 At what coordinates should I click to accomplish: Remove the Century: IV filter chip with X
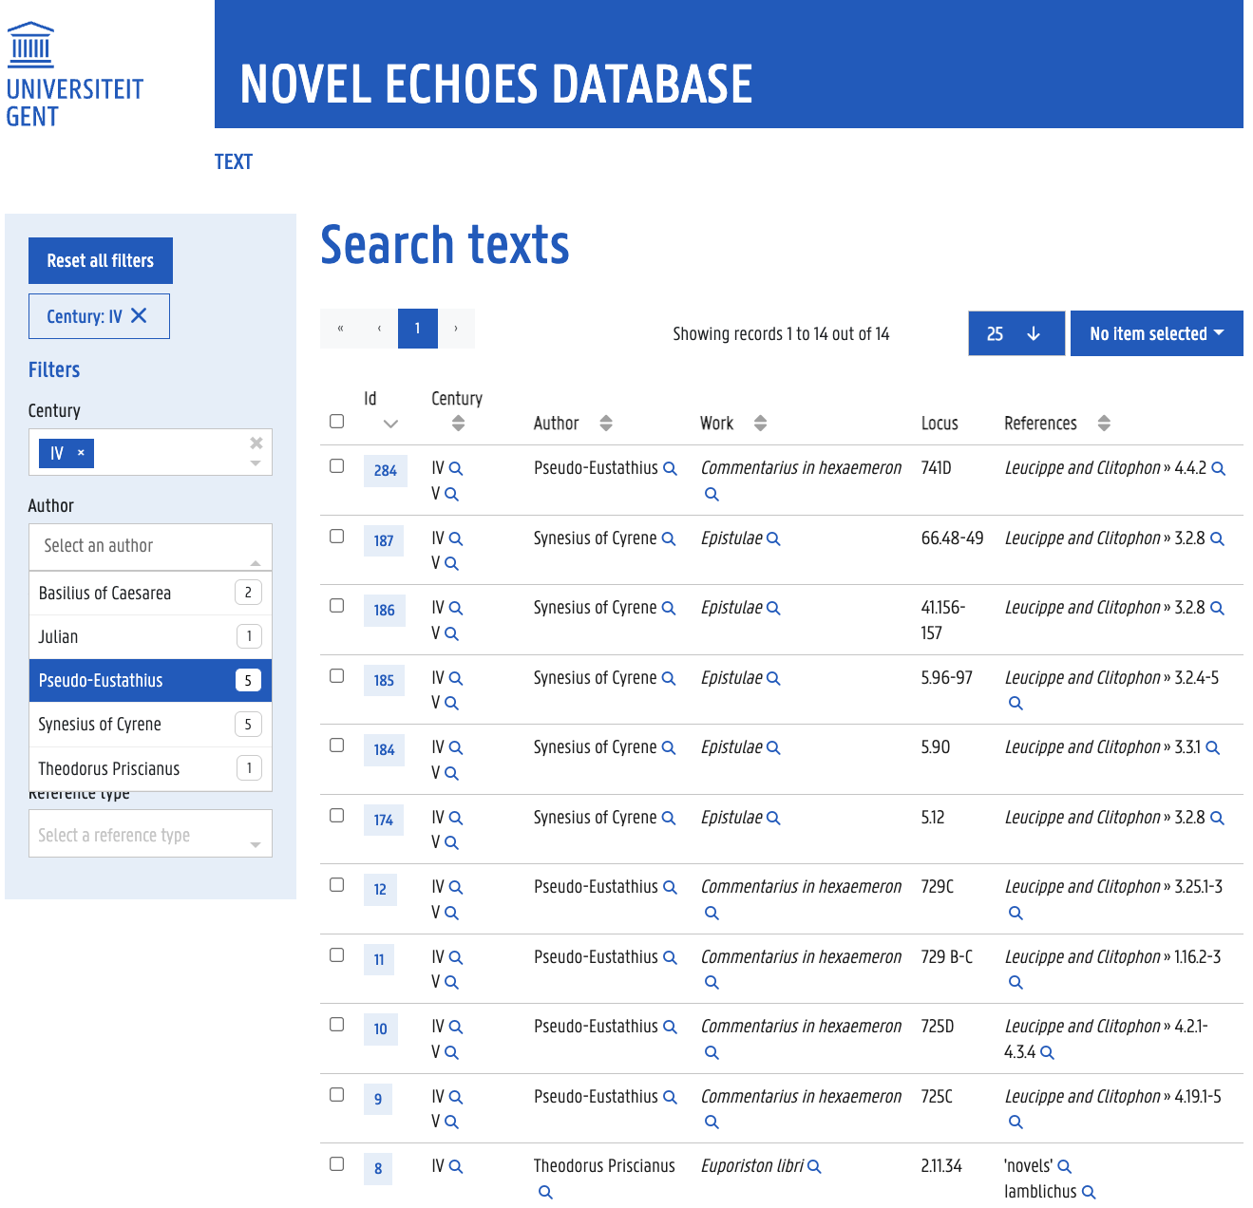coord(139,315)
